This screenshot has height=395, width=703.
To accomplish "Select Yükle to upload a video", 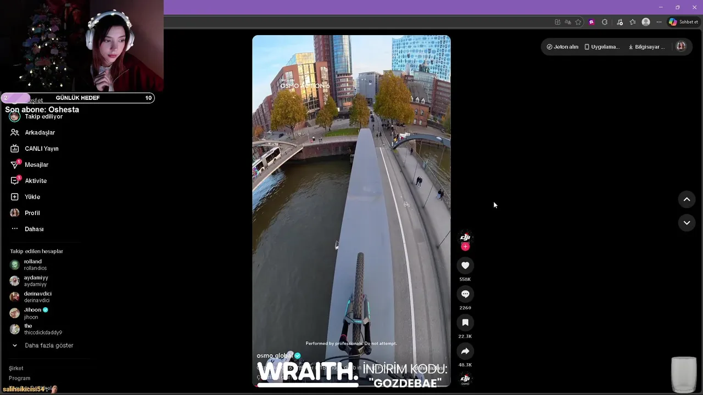I will 25,197.
